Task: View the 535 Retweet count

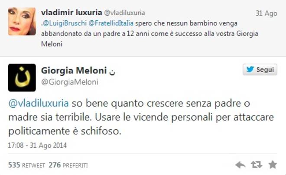Action: [26, 165]
